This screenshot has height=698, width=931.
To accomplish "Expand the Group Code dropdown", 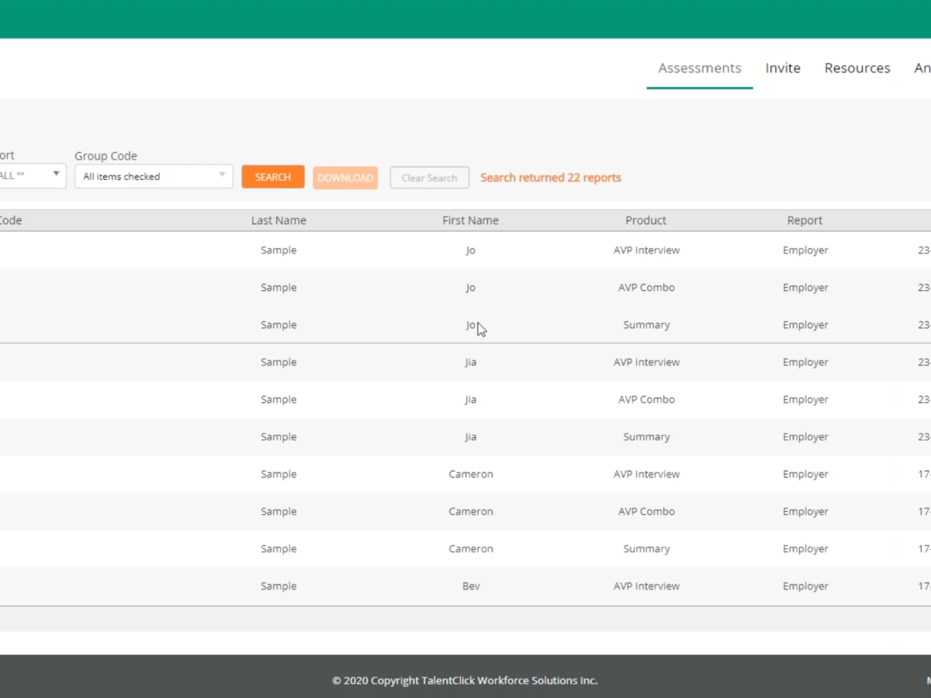I will click(x=154, y=176).
